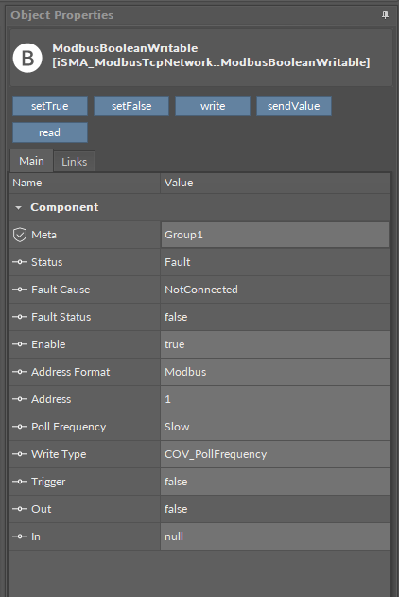Open the Address Format dropdown showing Modbus

275,372
